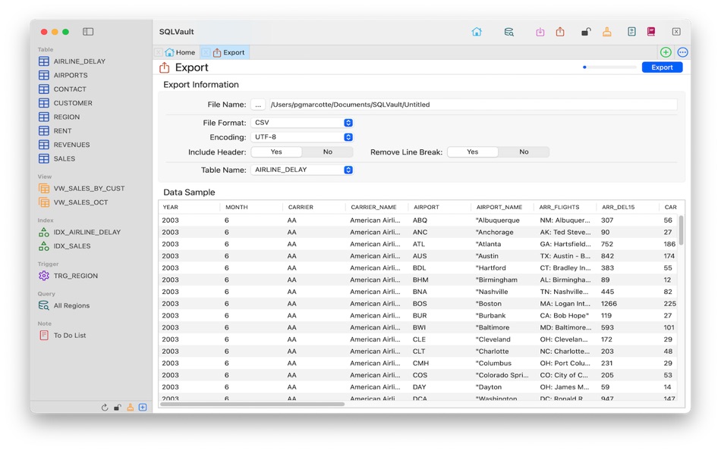Click the green plus circle add-tab icon
Screen dimensions: 721x450
point(666,52)
